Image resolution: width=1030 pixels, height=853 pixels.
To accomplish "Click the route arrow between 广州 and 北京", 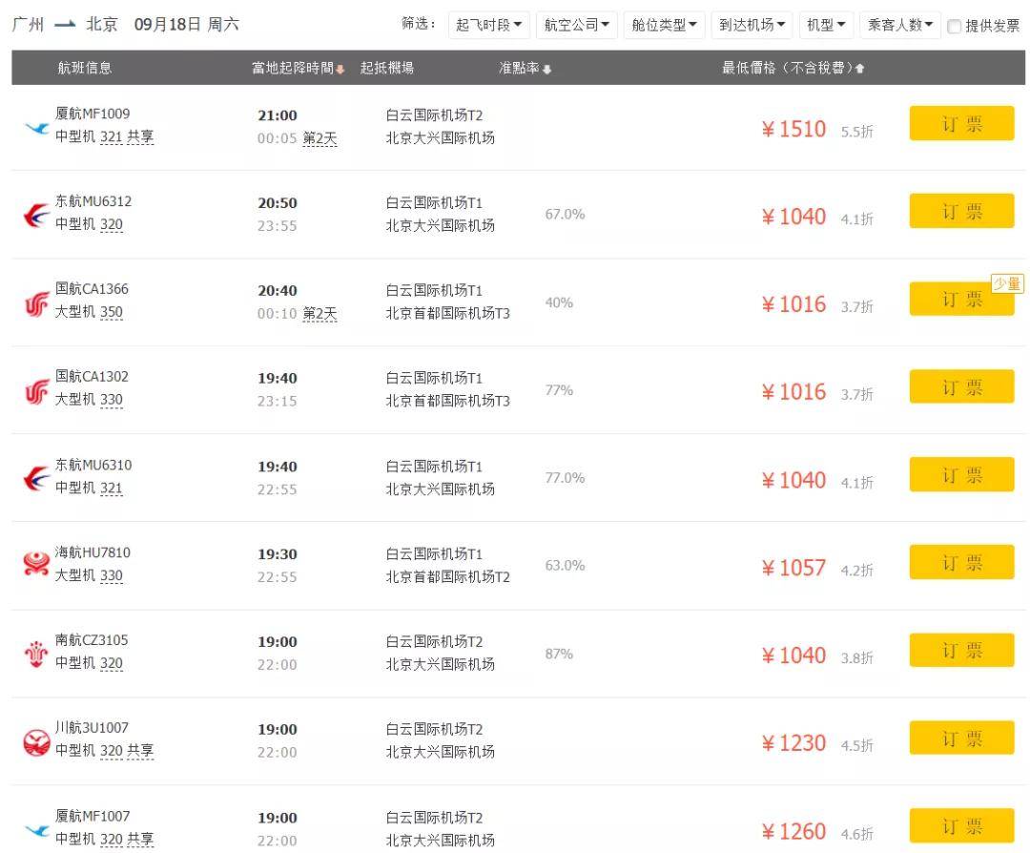I will (65, 25).
